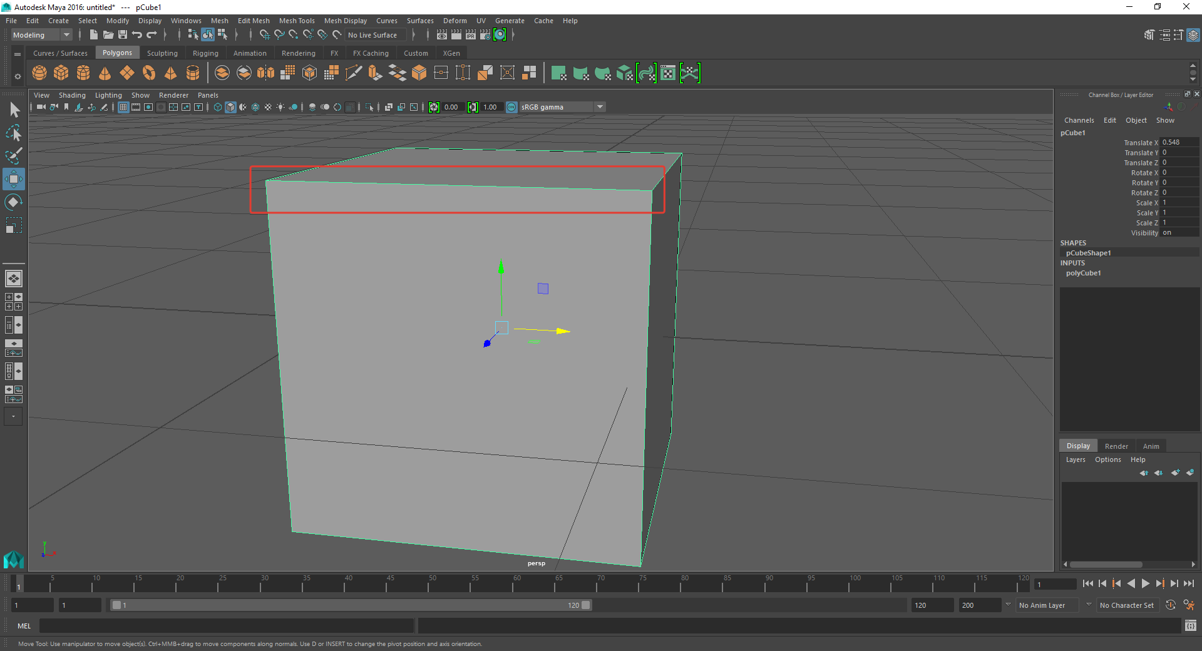Activate the Rotate tool in toolbox
The image size is (1202, 651).
[14, 202]
